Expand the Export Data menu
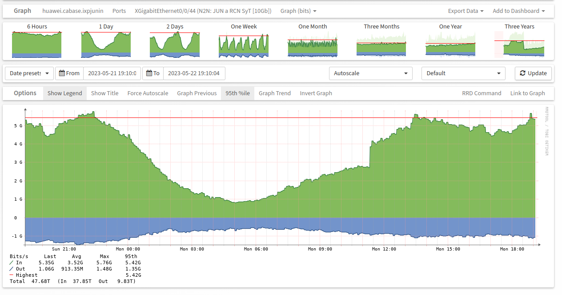 pos(466,11)
